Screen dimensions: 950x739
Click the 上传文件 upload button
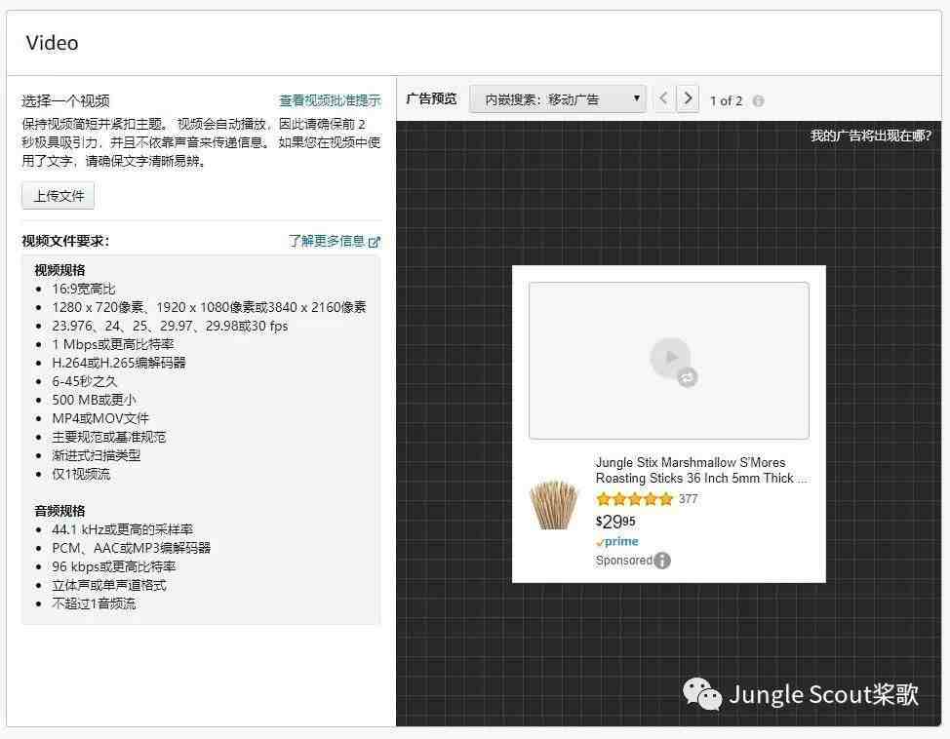pyautogui.click(x=59, y=196)
